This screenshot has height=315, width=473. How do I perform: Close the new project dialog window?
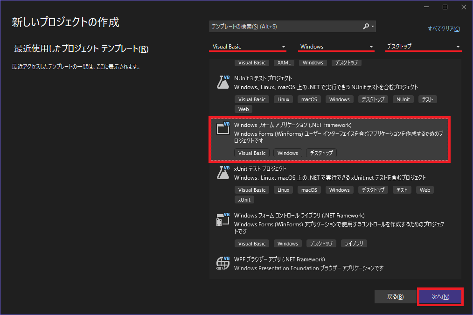[464, 7]
